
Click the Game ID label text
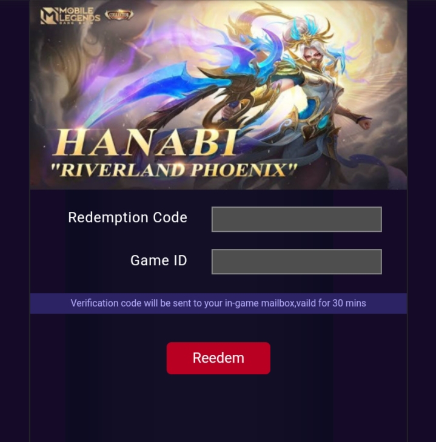coord(159,260)
